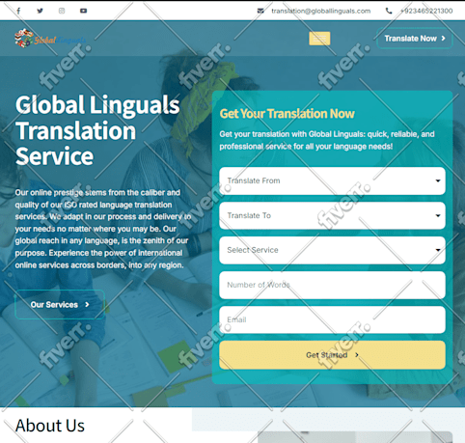Click the Translate Now button
Viewport: 465px width, 443px height.
415,39
